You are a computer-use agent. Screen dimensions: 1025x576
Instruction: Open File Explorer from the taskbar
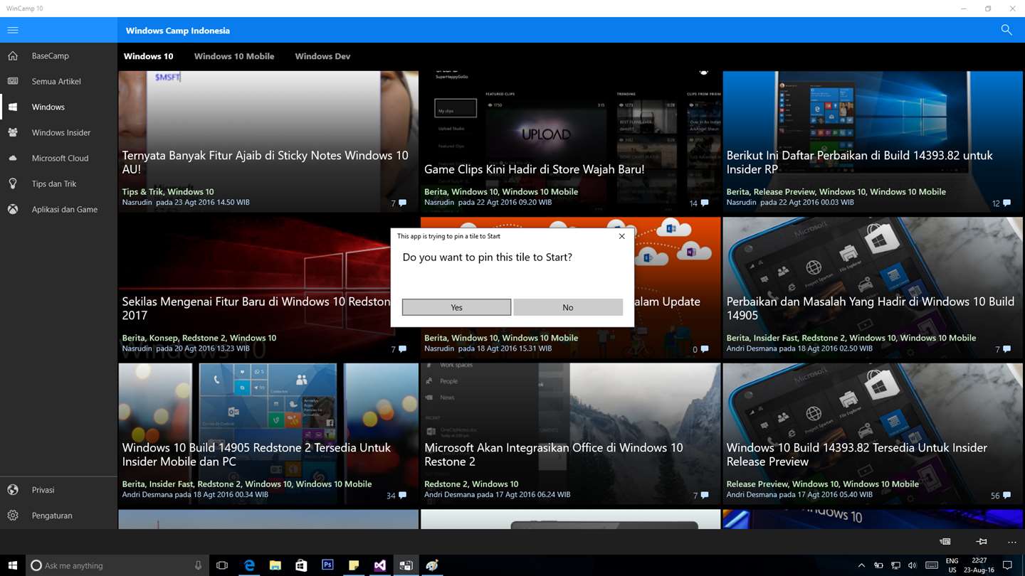coord(275,565)
